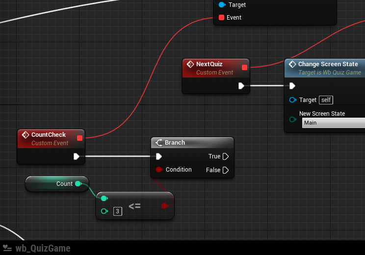This screenshot has height=255, width=365.
Task: Select the Count variable node label
Action: tap(64, 184)
